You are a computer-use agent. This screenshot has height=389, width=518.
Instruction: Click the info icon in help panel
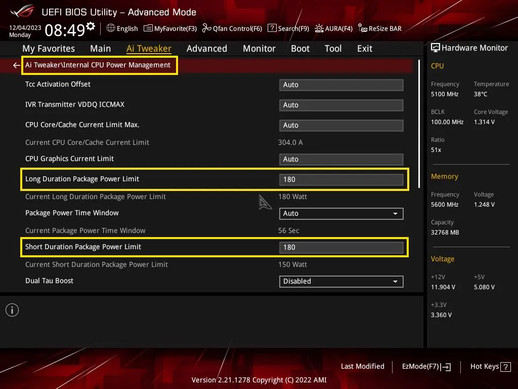12,310
